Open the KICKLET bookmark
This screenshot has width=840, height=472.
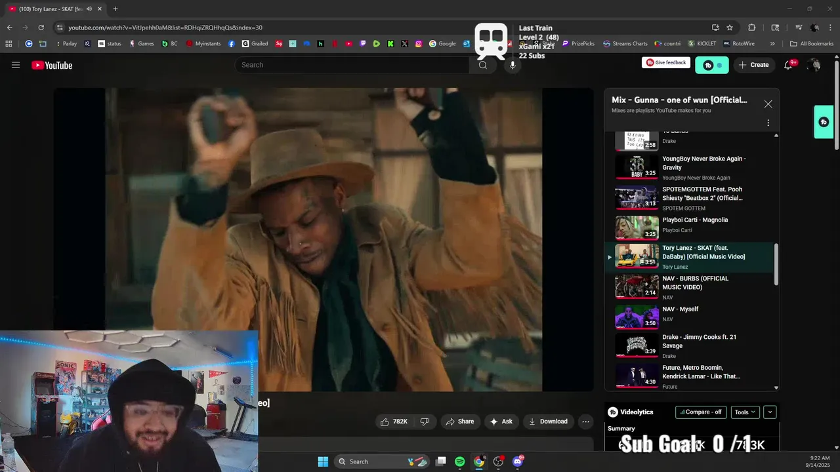(702, 44)
